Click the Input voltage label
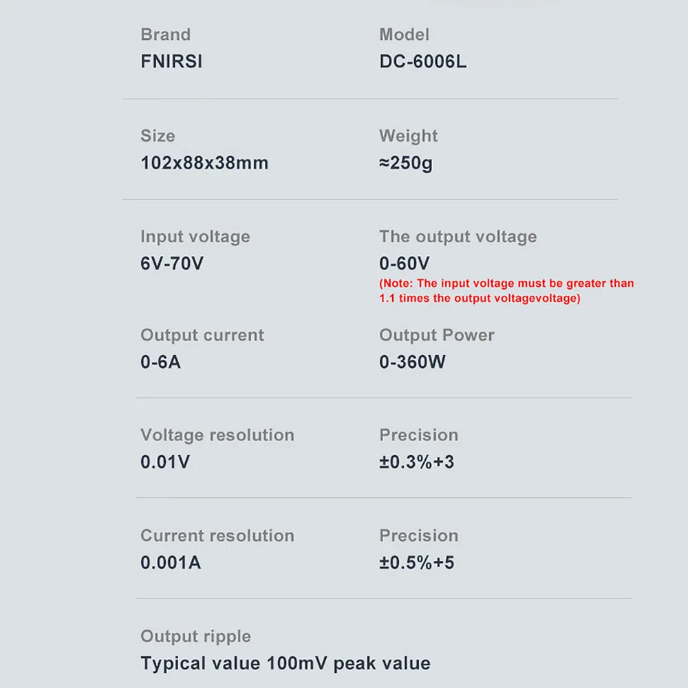The image size is (688, 688). click(195, 237)
